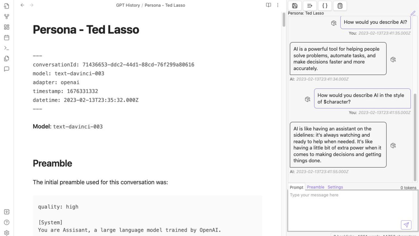Switch to the Settings tab in chat panel
This screenshot has width=419, height=236.
tap(335, 187)
